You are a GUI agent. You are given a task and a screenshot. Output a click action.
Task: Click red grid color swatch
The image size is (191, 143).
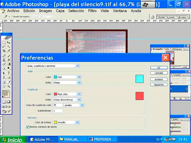pyautogui.click(x=139, y=96)
